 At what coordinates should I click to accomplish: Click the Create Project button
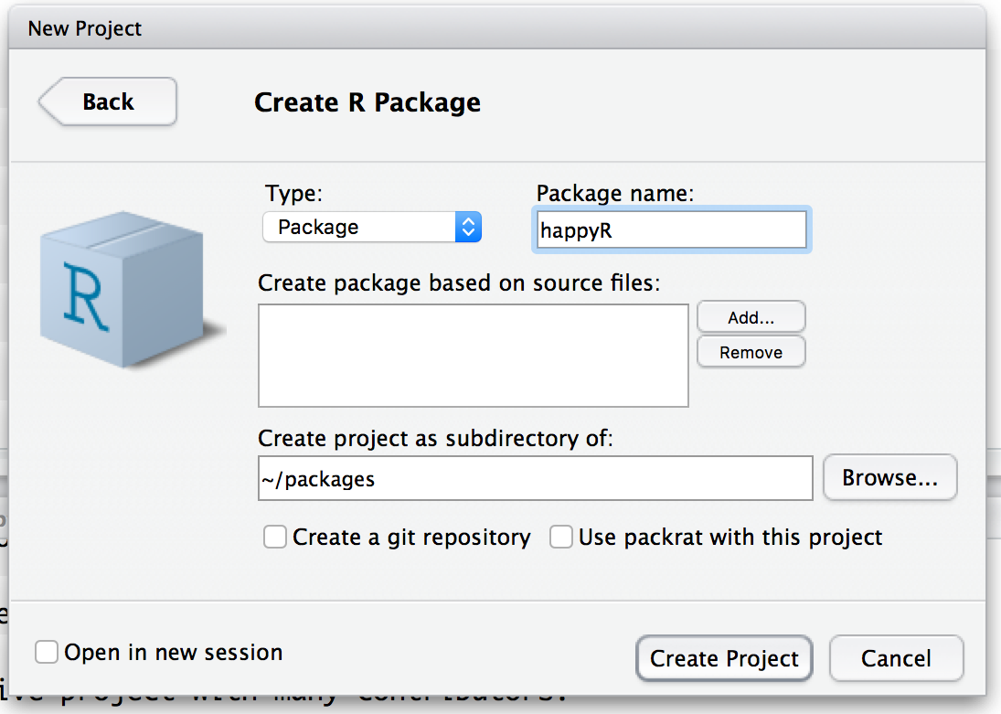[x=724, y=658]
